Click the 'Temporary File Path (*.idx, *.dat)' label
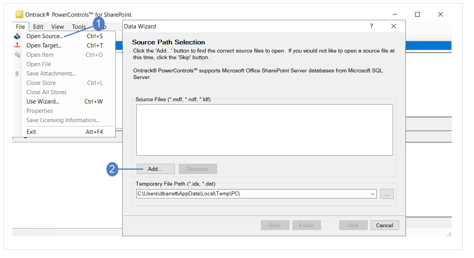The image size is (474, 258). (175, 184)
